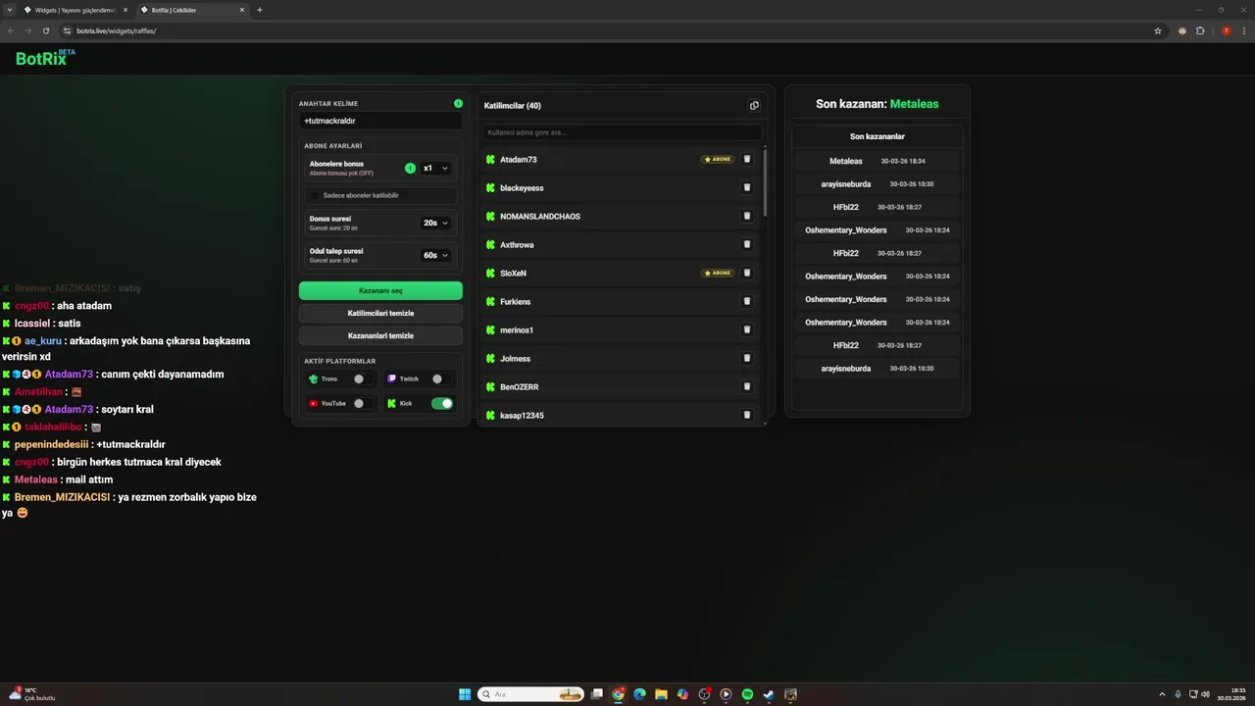Open volume control in system tray
Image resolution: width=1255 pixels, height=706 pixels.
(1205, 694)
